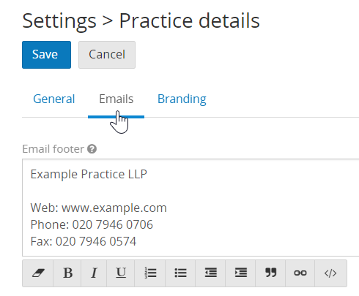This screenshot has width=359, height=296.
Task: Save the practice details
Action: click(x=46, y=55)
